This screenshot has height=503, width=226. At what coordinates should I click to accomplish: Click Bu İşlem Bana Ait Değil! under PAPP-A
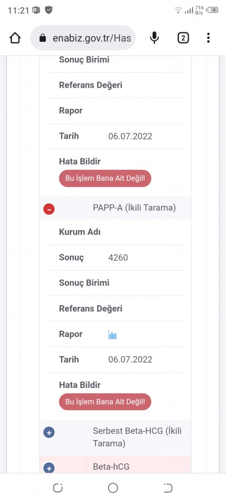tap(105, 402)
